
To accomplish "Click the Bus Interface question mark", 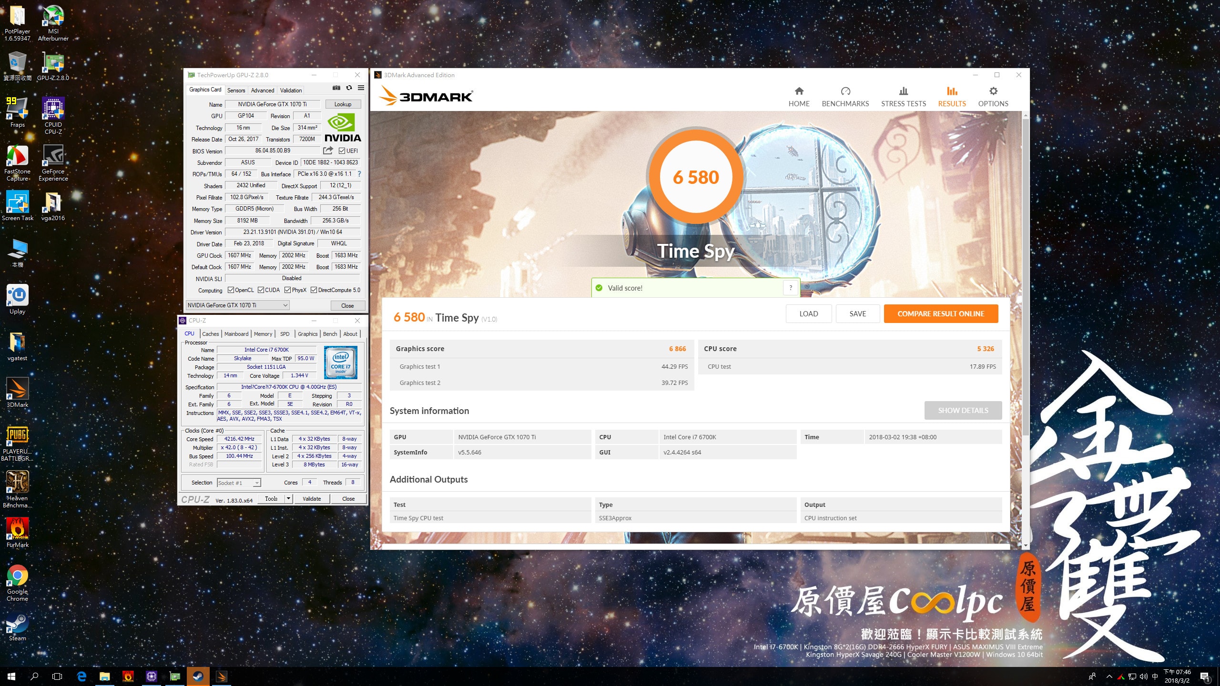I will [359, 174].
